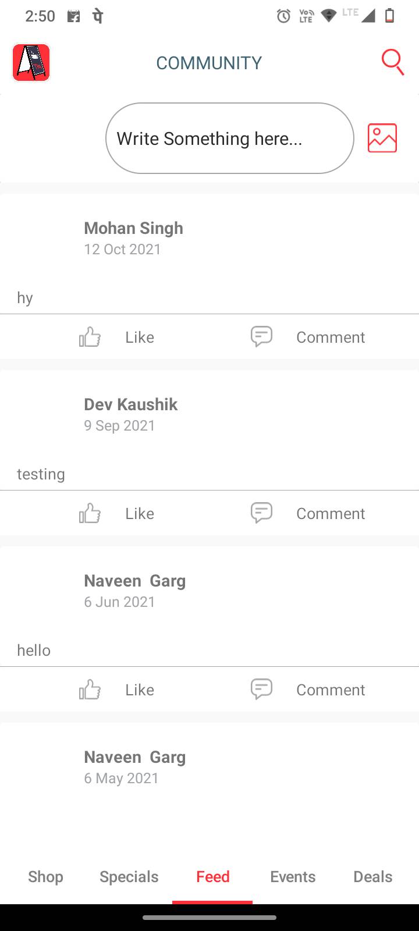Open the Specials tab
This screenshot has width=419, height=931.
point(129,877)
